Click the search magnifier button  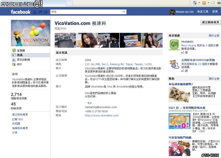(124, 12)
